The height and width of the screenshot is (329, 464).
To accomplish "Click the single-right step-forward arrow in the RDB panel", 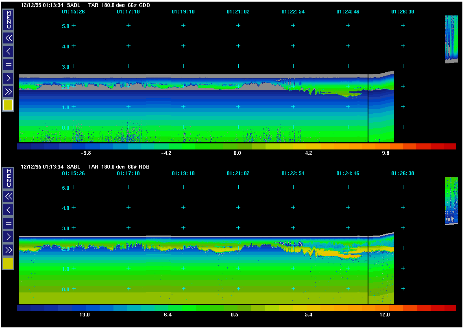I will (x=8, y=236).
